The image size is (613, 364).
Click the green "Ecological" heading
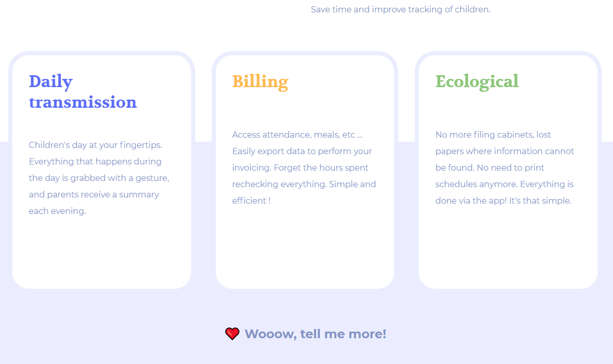(x=477, y=82)
